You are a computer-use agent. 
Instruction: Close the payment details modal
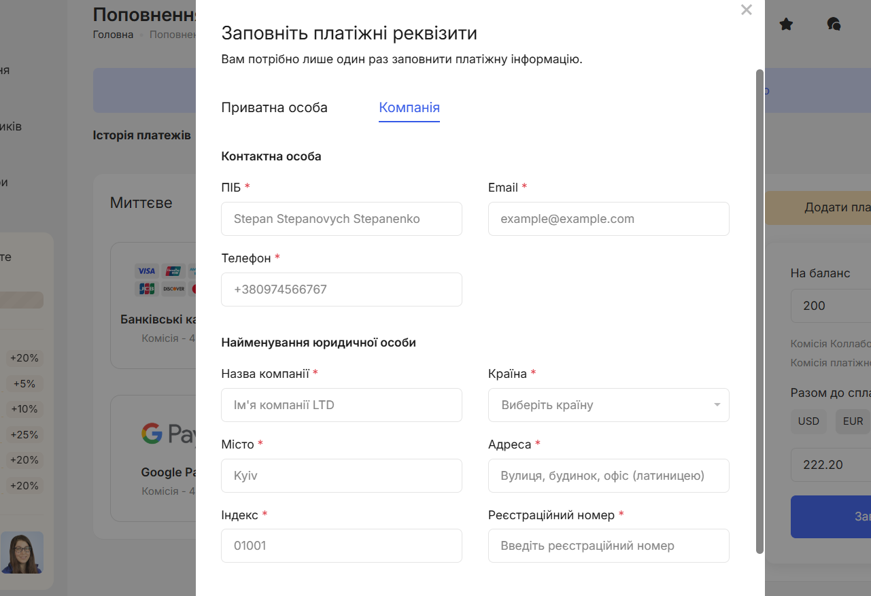pyautogui.click(x=747, y=10)
